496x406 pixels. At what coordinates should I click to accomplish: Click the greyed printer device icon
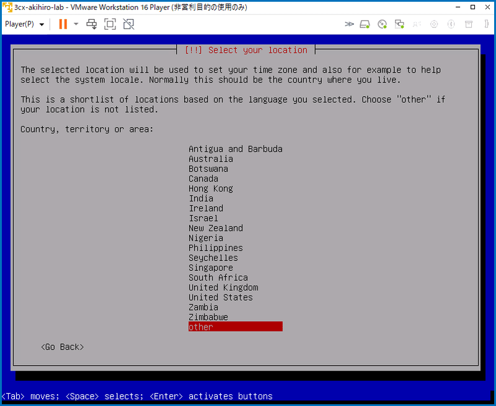(x=469, y=24)
